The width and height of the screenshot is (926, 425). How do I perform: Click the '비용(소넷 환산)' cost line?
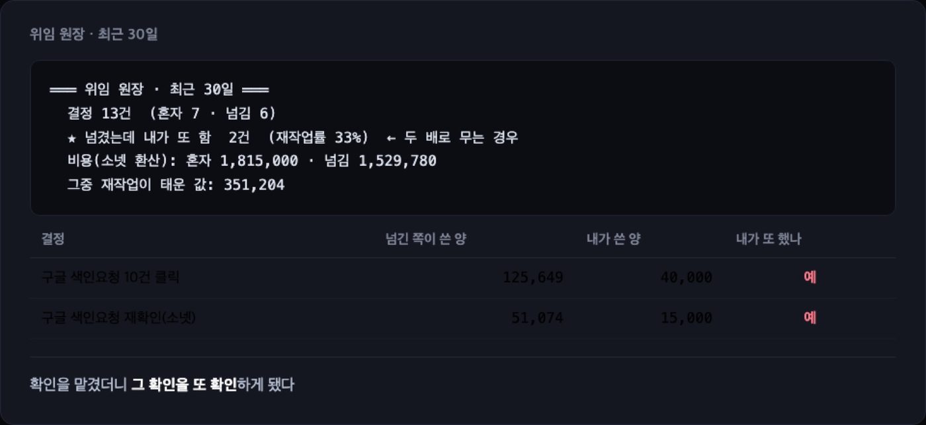click(252, 161)
